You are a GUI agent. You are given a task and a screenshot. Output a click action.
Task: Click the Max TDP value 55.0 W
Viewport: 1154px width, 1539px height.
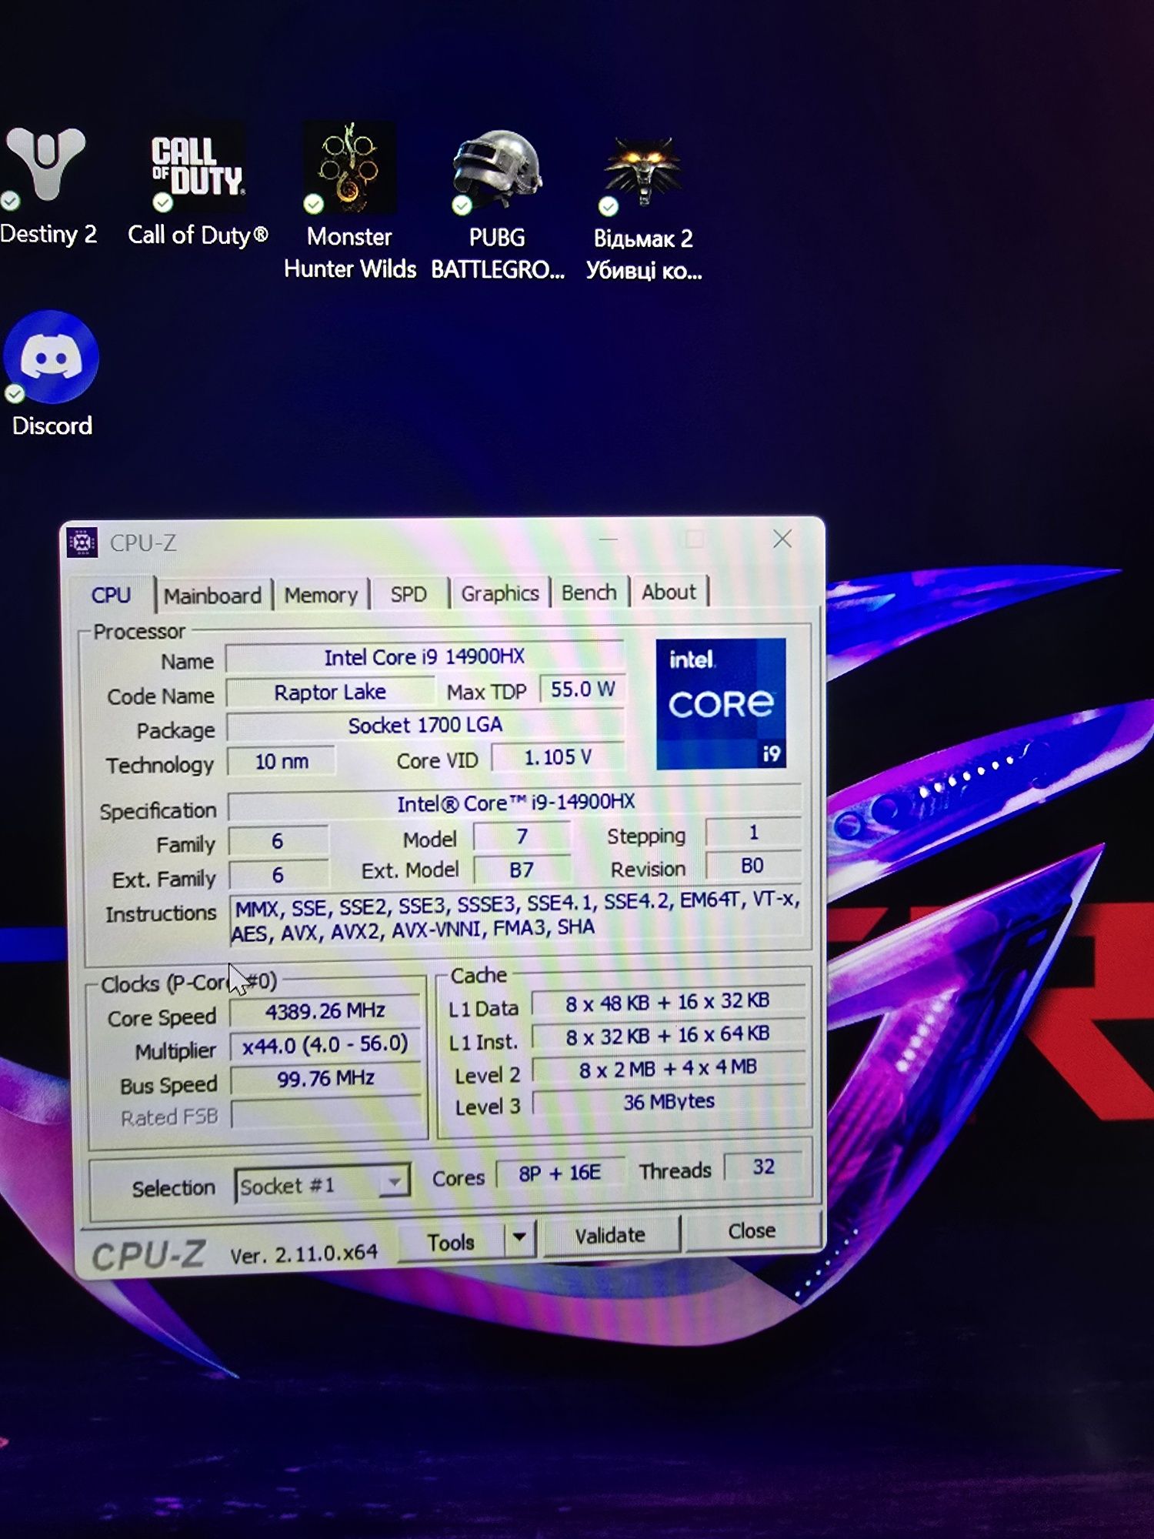coord(582,689)
